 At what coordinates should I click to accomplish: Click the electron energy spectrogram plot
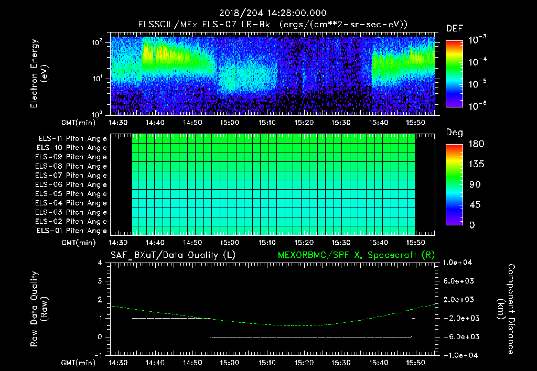pyautogui.click(x=273, y=74)
